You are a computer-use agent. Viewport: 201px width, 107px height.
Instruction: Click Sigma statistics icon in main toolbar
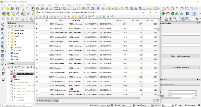140,9
